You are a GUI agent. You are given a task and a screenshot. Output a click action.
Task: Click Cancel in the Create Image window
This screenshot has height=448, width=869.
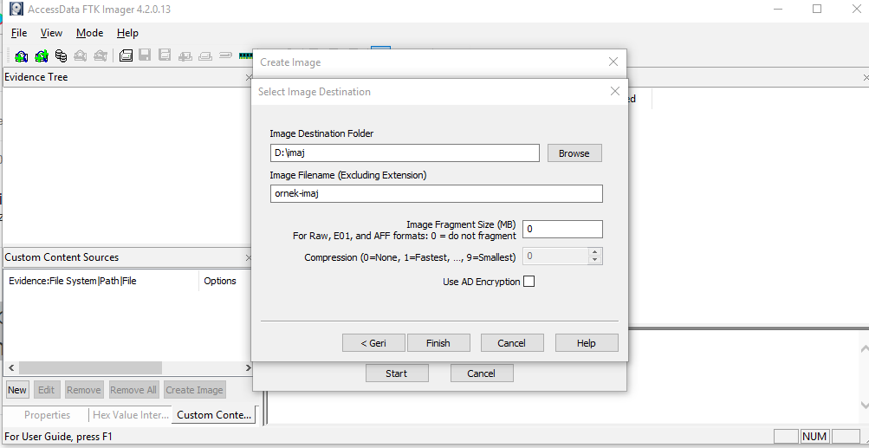[482, 373]
